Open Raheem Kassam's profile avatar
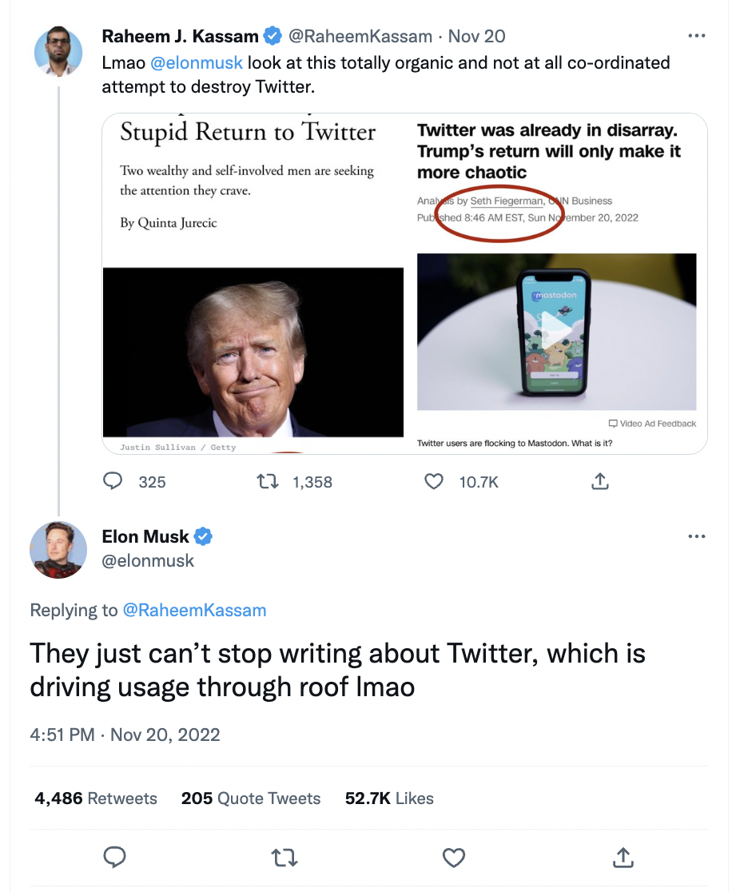 pos(58,52)
